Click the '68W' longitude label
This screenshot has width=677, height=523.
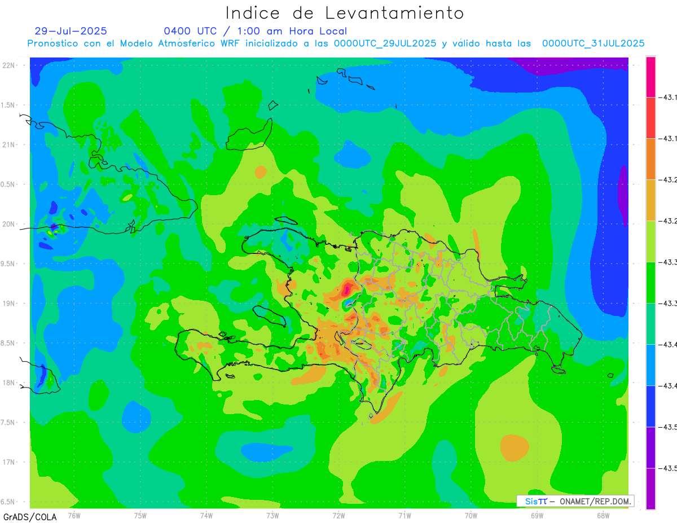603,515
